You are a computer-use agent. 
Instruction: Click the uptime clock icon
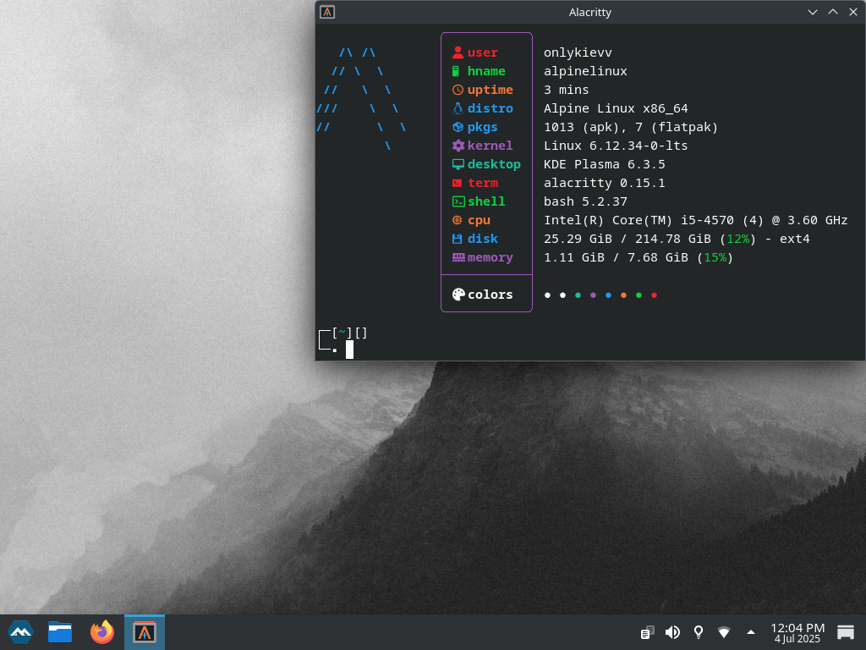(x=458, y=90)
